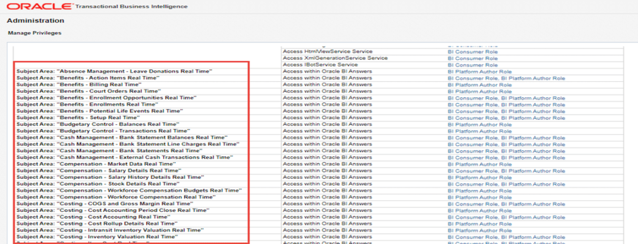Select Subject Area Costing - COGS and Gross Margin
This screenshot has height=244, width=638.
click(x=105, y=204)
